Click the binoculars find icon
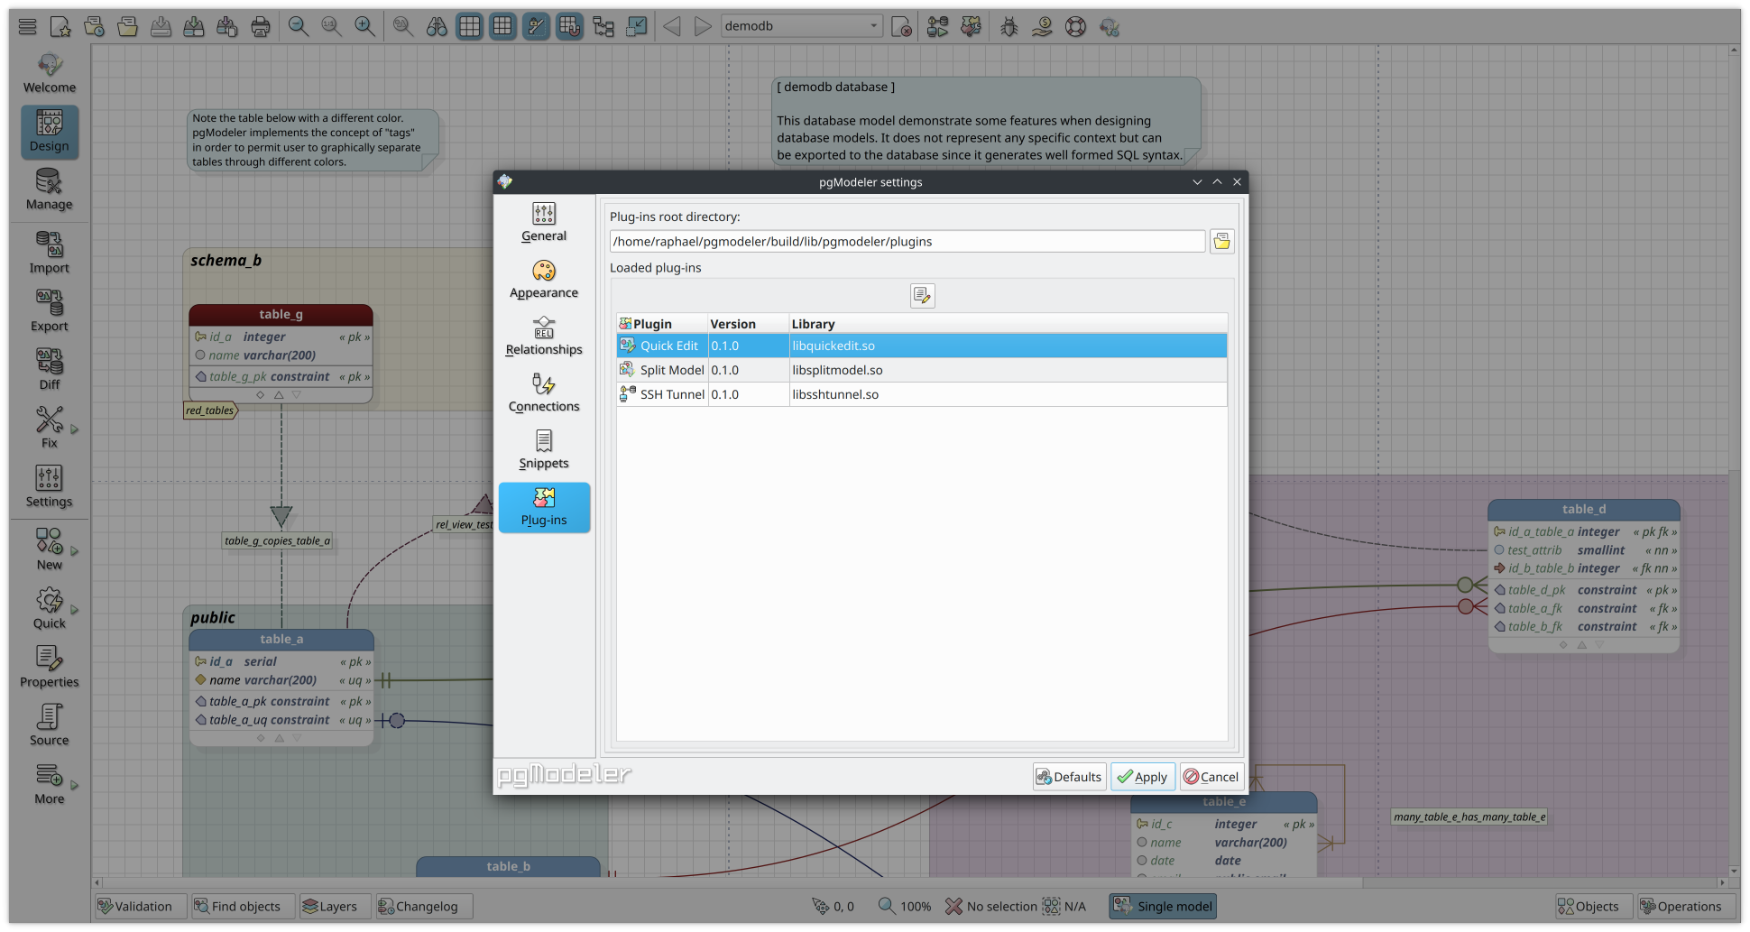1750x932 pixels. click(x=437, y=26)
